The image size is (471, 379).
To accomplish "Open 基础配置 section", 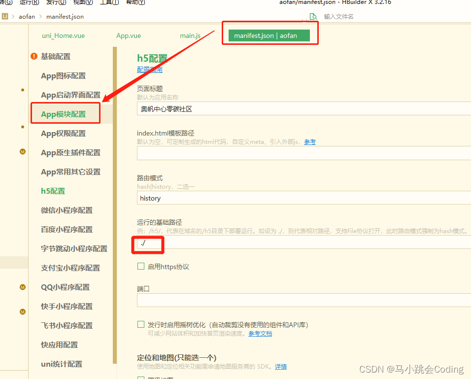I will tap(56, 57).
